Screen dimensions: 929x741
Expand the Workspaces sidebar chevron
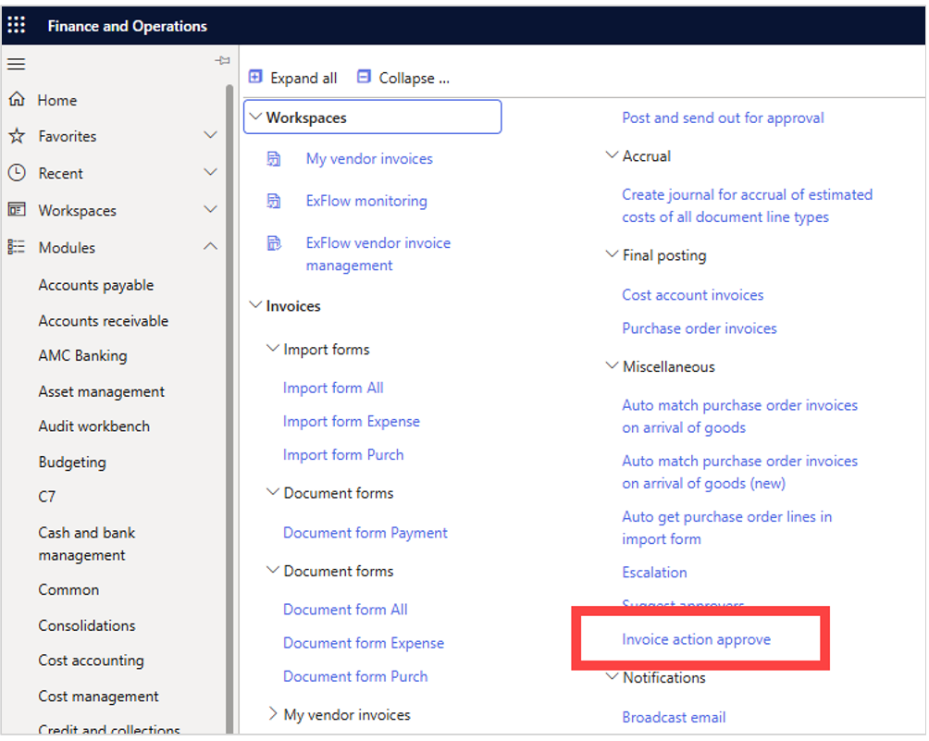pos(210,210)
